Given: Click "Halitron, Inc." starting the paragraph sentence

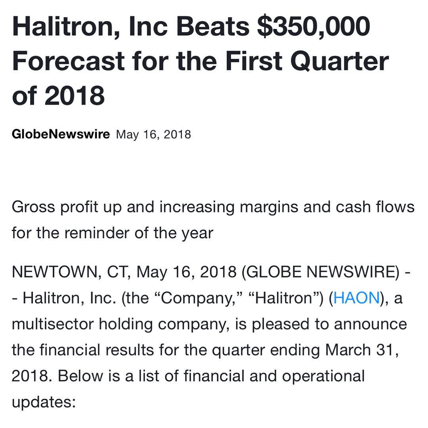Looking at the screenshot, I should 69,298.
